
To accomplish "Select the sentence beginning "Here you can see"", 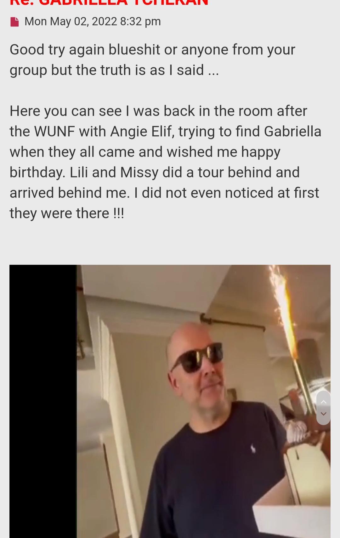I will click(165, 141).
